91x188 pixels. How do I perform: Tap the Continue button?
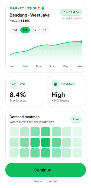click(x=45, y=170)
